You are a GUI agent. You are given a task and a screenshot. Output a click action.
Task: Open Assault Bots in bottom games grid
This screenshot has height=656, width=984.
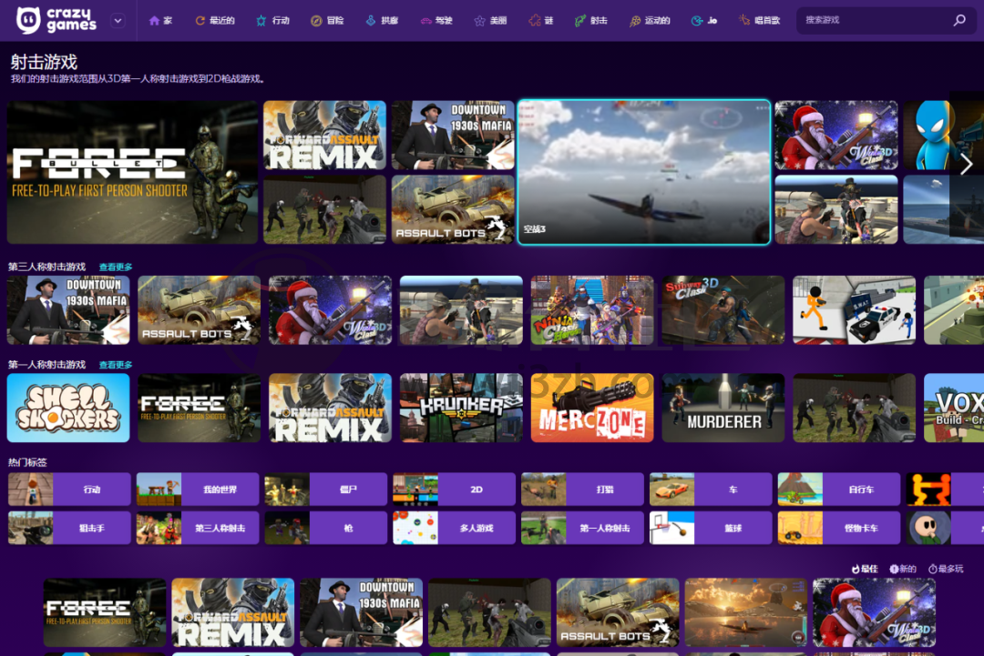pos(618,612)
